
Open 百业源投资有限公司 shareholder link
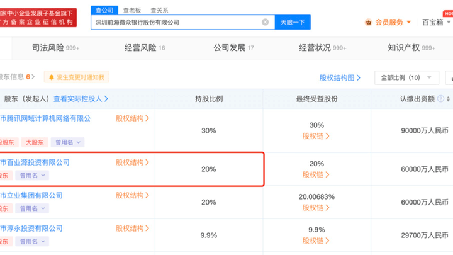pyautogui.click(x=35, y=162)
